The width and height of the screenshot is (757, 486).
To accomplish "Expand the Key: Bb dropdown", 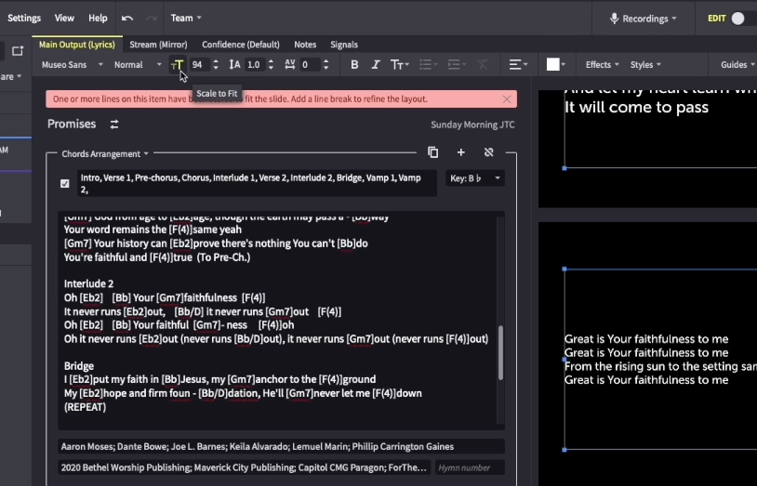I will 474,178.
